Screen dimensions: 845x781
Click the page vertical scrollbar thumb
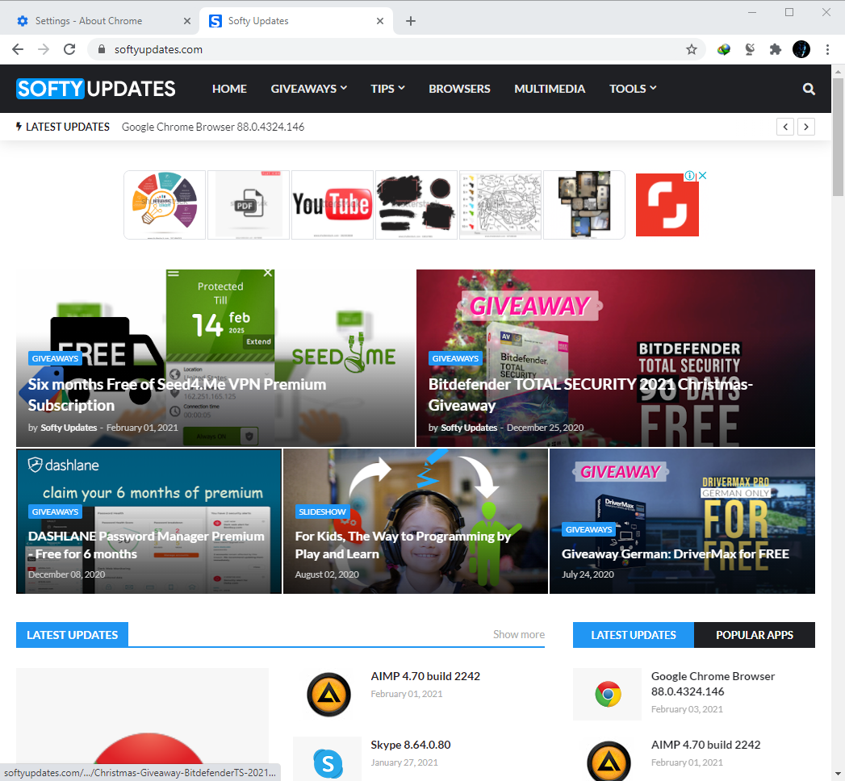click(838, 137)
